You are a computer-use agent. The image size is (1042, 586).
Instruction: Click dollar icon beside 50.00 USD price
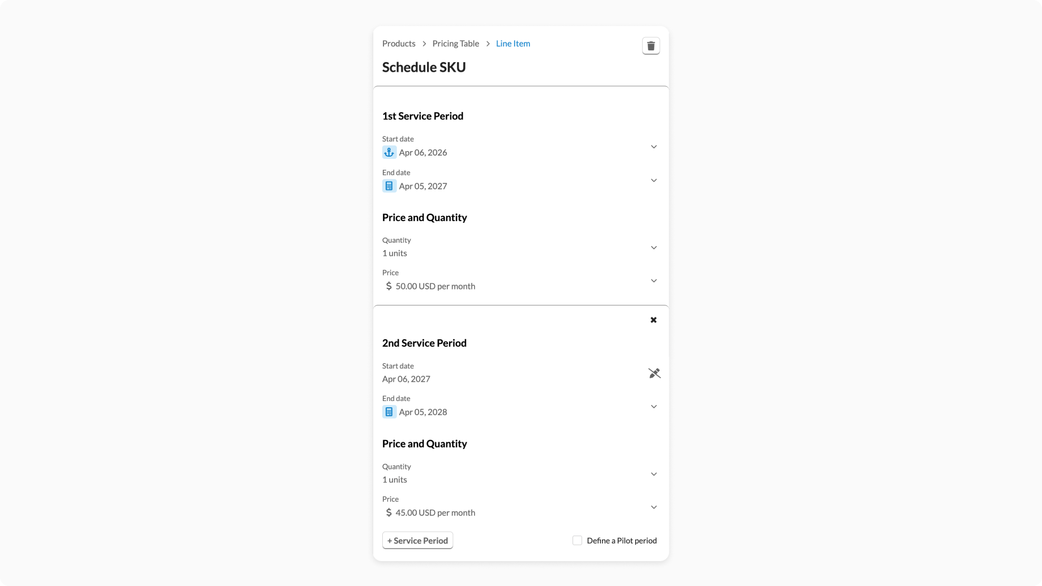[388, 286]
